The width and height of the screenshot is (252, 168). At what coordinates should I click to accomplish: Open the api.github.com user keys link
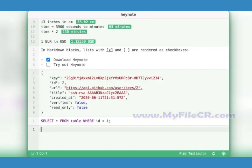[x=103, y=88]
